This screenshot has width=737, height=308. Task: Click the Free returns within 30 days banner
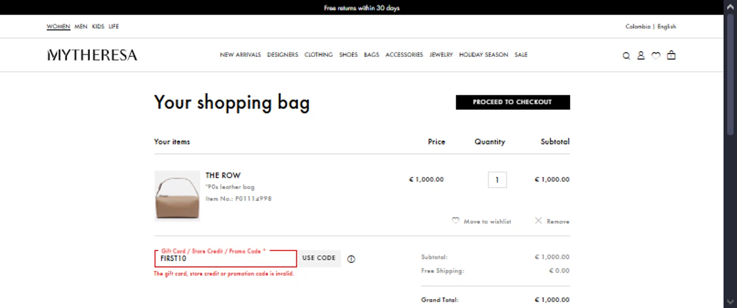(x=362, y=8)
